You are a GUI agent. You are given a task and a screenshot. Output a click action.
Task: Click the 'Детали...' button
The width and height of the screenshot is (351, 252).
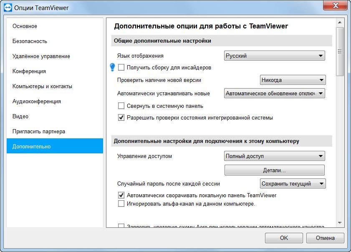tap(274, 171)
